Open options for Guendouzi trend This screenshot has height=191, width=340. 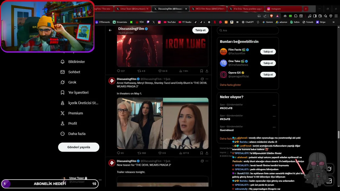pyautogui.click(x=274, y=127)
